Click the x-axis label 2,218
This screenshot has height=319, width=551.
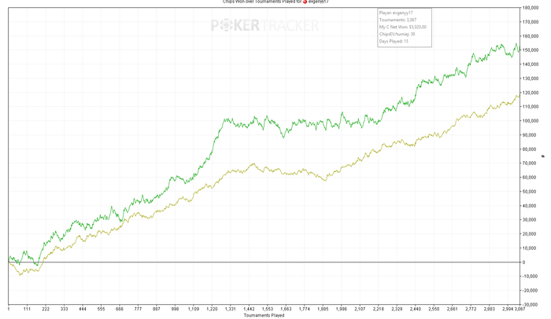[378, 309]
